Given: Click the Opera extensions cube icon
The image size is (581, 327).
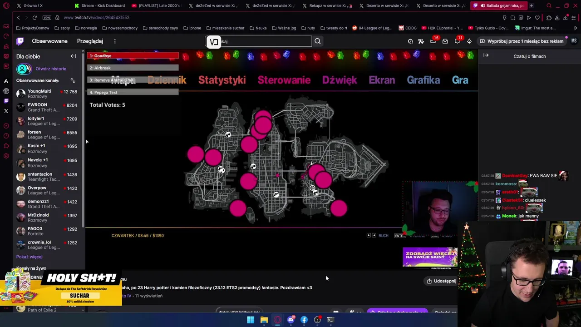Looking at the screenshot, I should point(549,18).
